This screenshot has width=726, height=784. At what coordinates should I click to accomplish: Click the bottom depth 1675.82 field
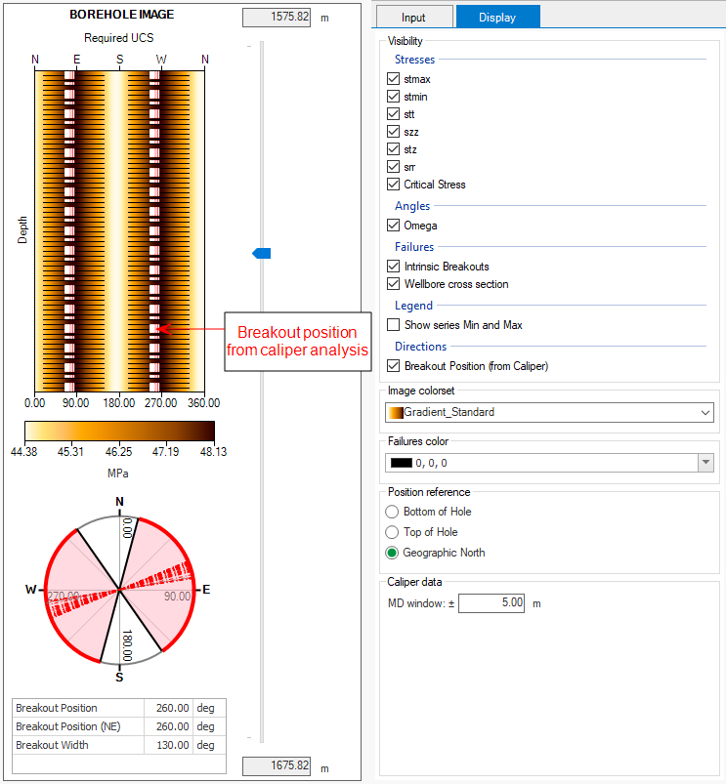coord(277,767)
